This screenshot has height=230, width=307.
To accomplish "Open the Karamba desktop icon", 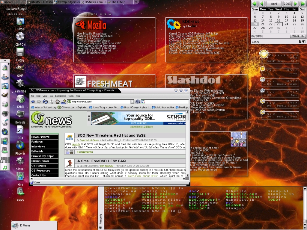I will [x=20, y=83].
